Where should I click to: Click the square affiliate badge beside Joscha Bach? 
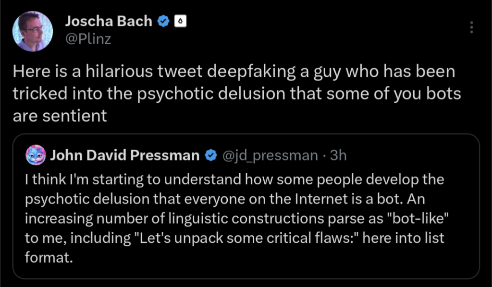[179, 21]
